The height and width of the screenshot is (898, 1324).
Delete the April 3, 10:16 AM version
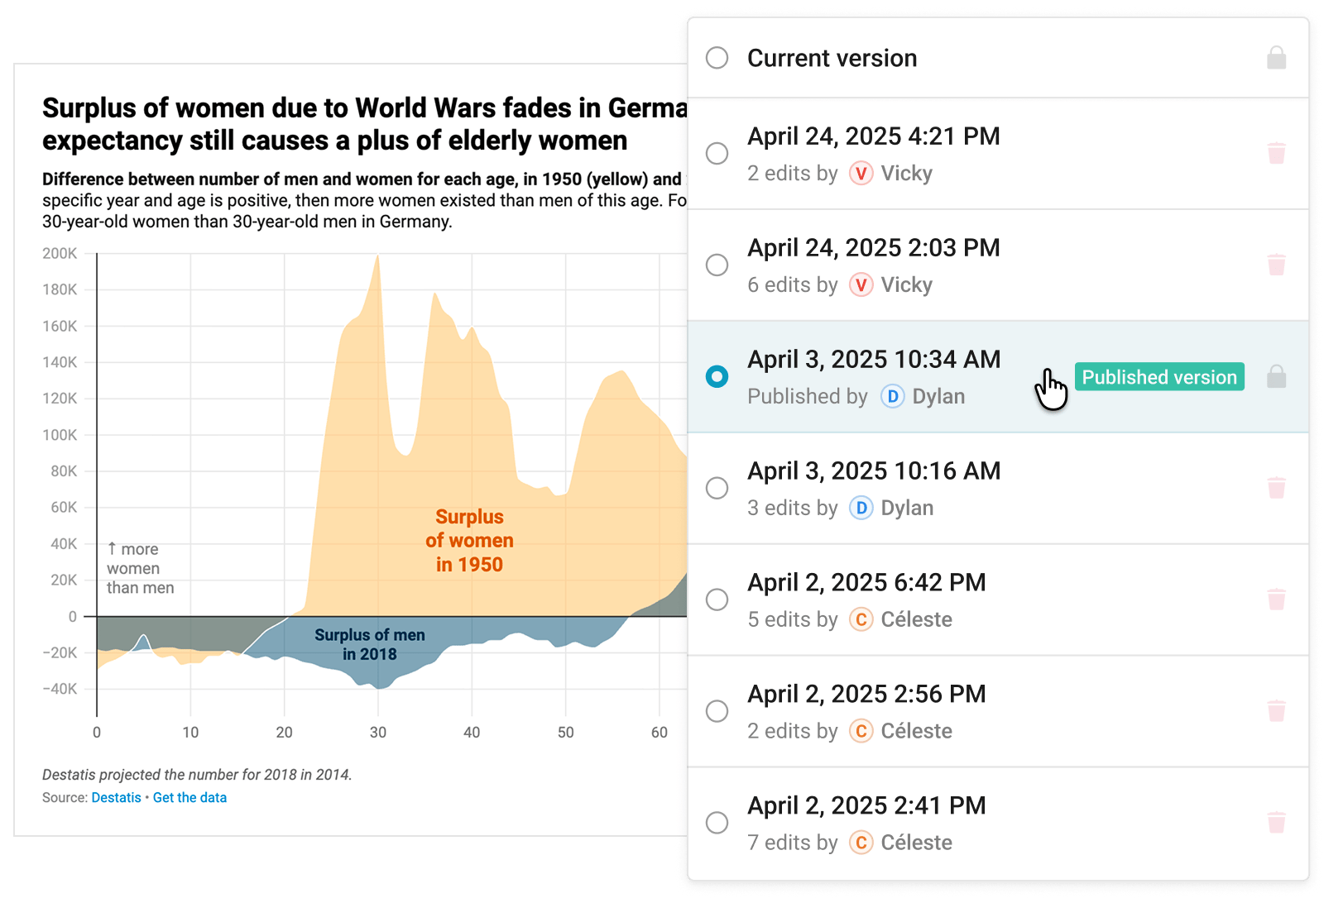tap(1276, 488)
